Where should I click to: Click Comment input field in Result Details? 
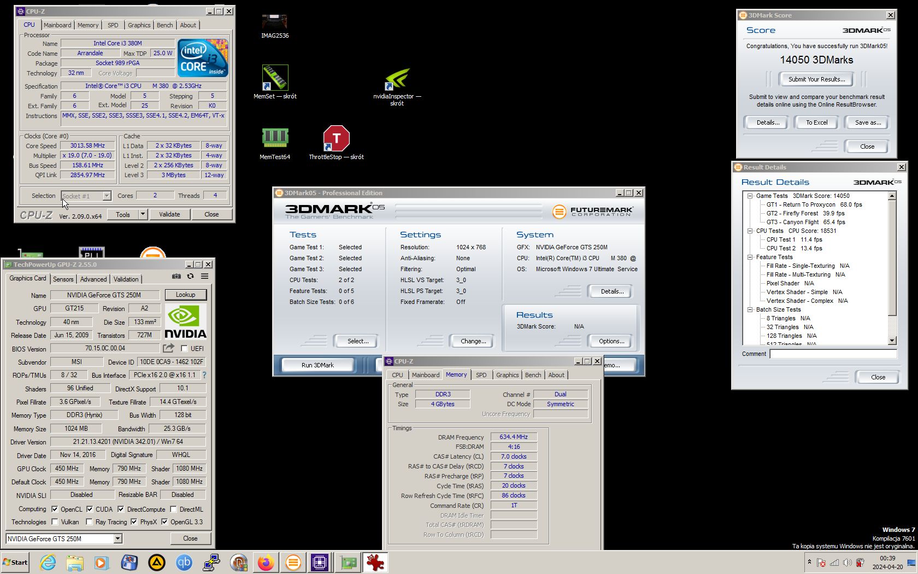pos(833,354)
